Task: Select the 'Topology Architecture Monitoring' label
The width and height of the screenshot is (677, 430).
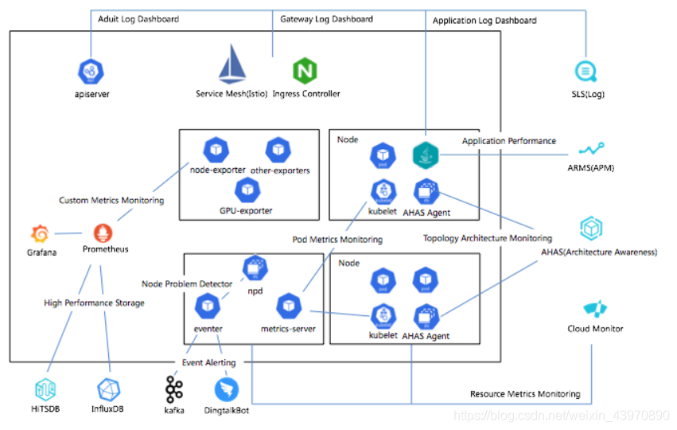Action: tap(488, 238)
